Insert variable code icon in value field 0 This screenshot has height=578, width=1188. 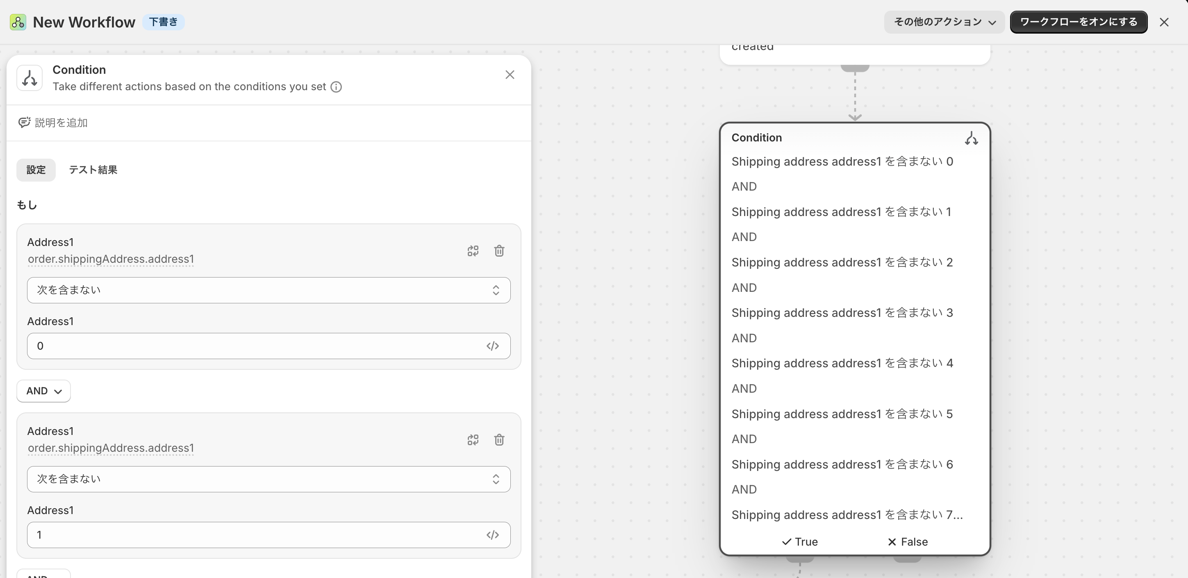[x=493, y=346]
